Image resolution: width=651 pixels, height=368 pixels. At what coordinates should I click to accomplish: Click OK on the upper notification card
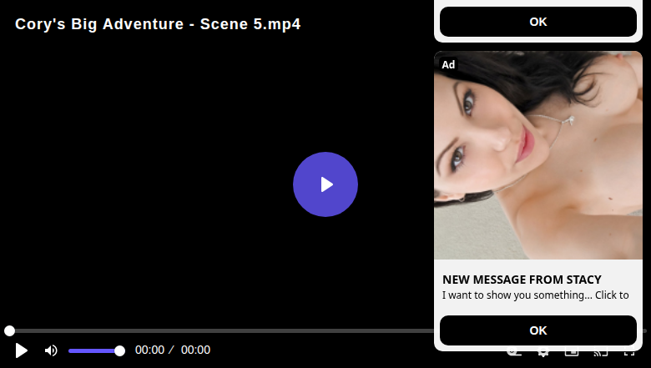click(538, 22)
